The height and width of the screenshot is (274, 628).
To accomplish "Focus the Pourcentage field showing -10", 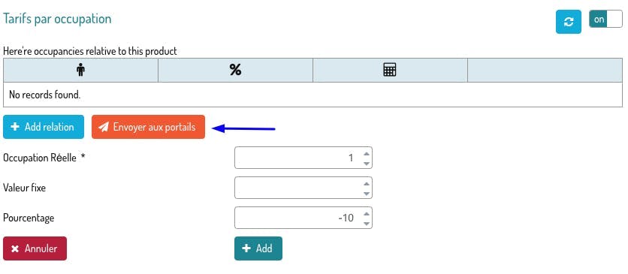I will tap(303, 218).
